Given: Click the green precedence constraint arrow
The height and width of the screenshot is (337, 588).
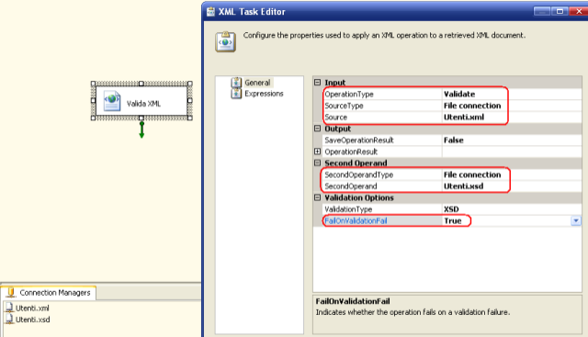Looking at the screenshot, I should click(141, 129).
